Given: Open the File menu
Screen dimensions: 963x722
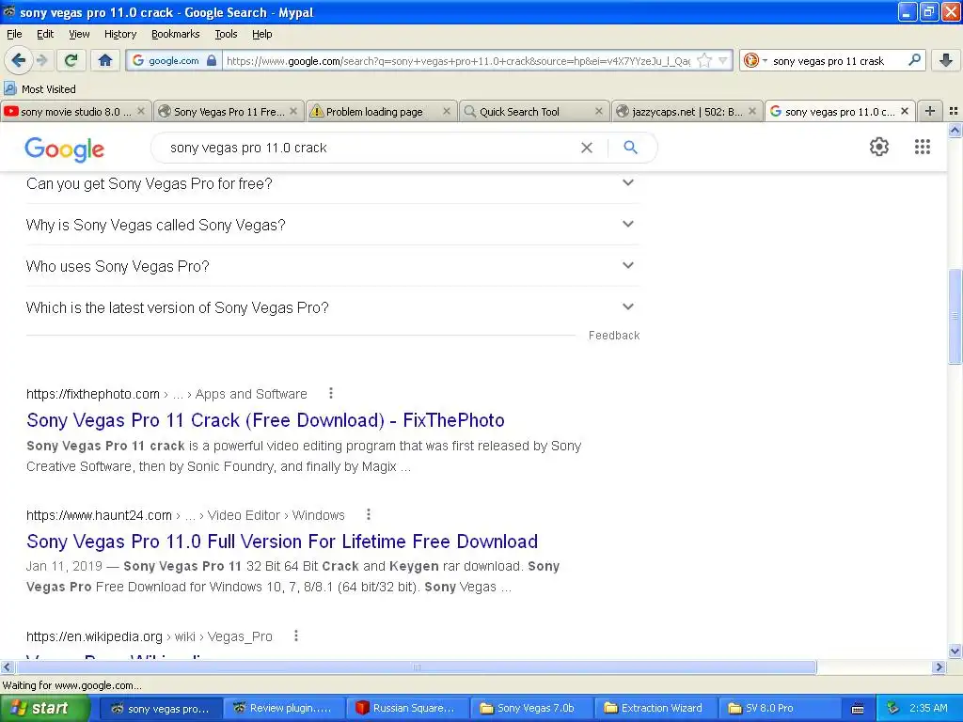Looking at the screenshot, I should pyautogui.click(x=14, y=34).
